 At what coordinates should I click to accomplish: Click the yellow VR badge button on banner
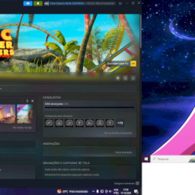coord(133,63)
